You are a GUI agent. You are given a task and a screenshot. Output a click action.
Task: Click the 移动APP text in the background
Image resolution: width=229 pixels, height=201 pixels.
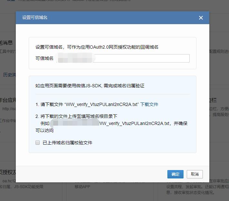pos(83,187)
